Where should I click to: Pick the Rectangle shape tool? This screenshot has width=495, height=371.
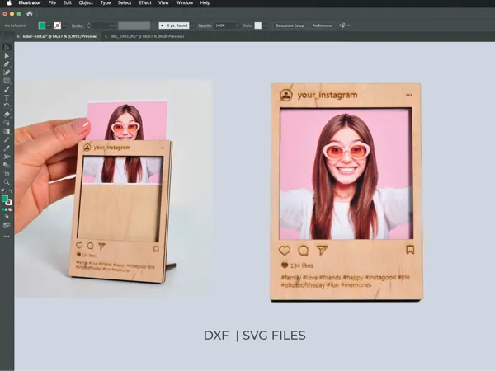coord(7,81)
